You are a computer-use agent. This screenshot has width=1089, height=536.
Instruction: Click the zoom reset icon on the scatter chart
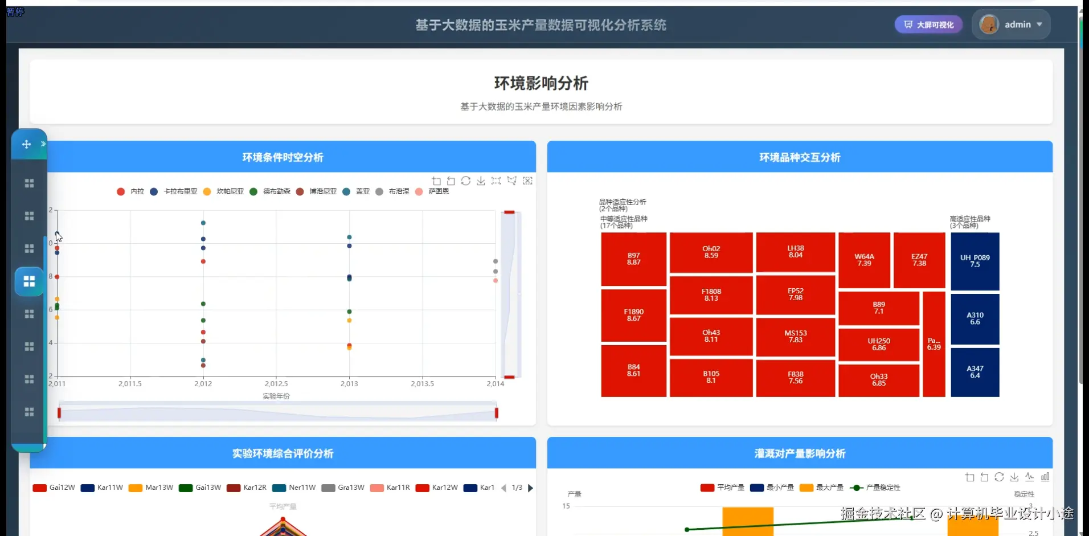(452, 181)
